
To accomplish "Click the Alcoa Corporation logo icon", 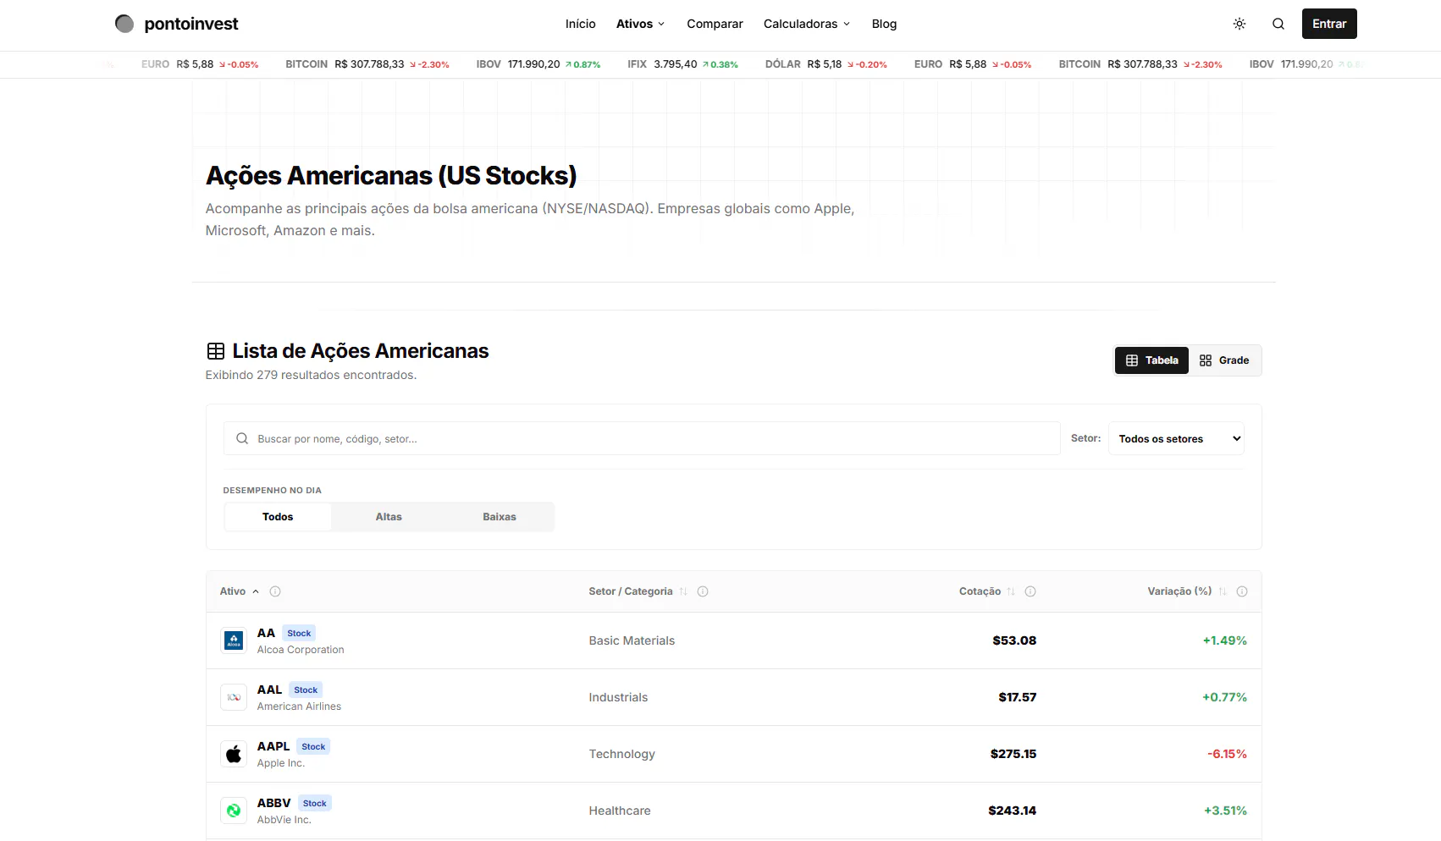I will coord(234,640).
